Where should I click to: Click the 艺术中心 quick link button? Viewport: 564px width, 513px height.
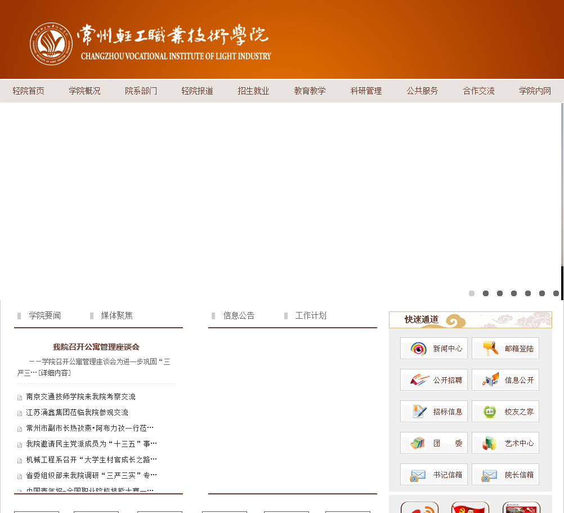pyautogui.click(x=505, y=443)
